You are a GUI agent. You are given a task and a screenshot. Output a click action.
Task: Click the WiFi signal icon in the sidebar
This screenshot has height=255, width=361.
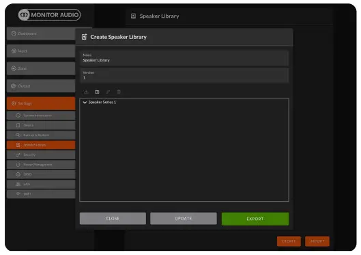[x=18, y=194]
